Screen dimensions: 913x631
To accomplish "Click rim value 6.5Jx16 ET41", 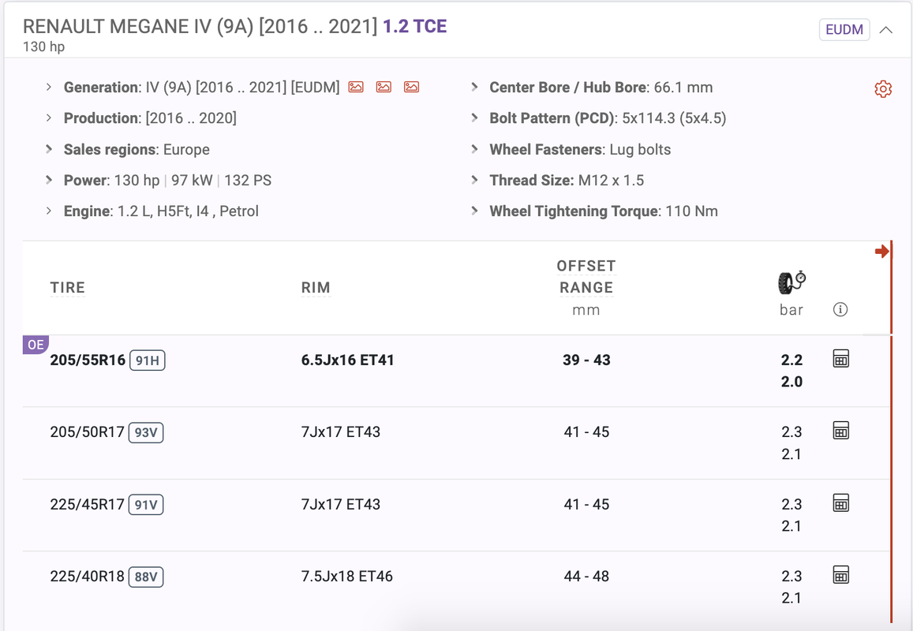I will click(348, 360).
